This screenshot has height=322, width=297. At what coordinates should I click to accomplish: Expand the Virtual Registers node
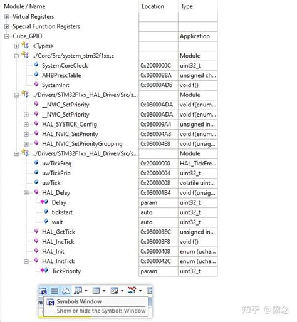click(x=7, y=17)
